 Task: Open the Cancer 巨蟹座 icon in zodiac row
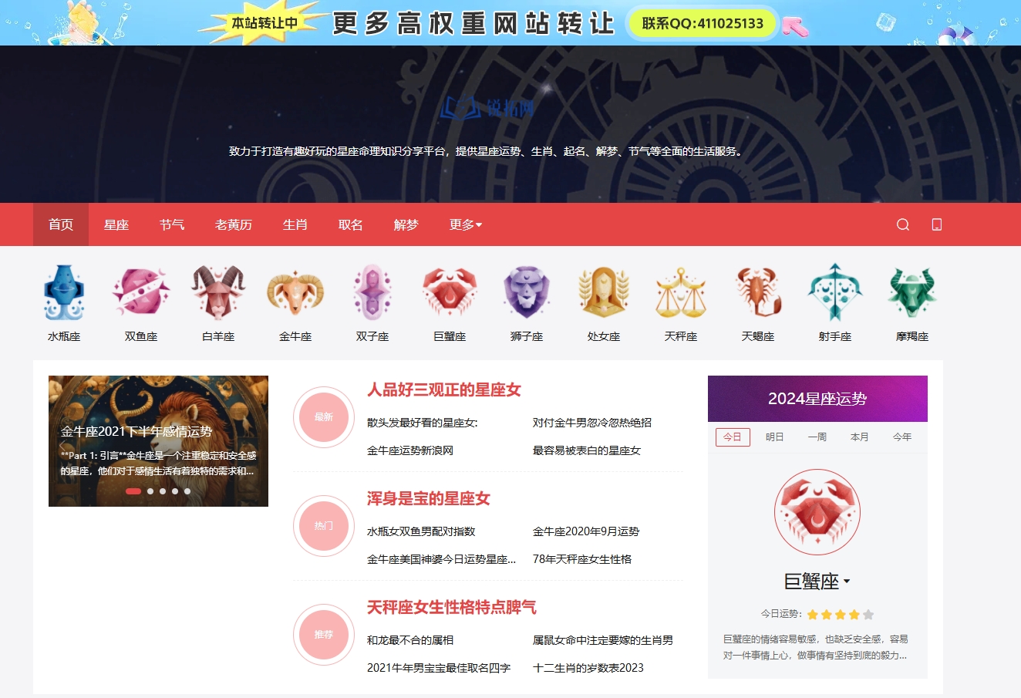point(450,292)
